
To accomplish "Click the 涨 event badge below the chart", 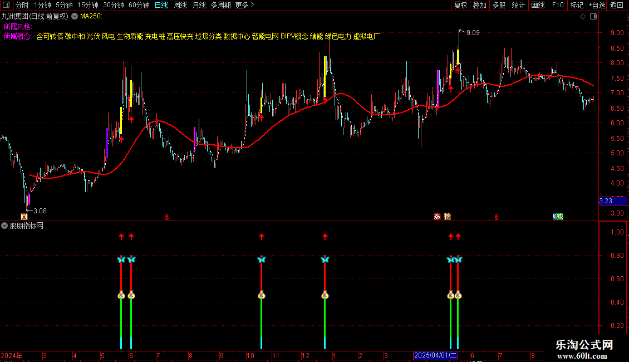I will 438,217.
